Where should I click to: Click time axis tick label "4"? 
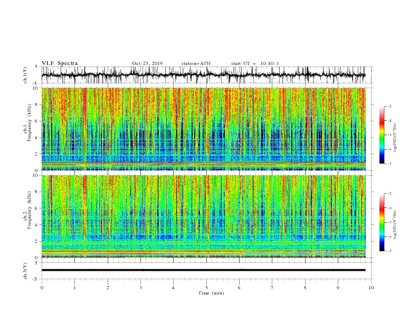coord(173,288)
